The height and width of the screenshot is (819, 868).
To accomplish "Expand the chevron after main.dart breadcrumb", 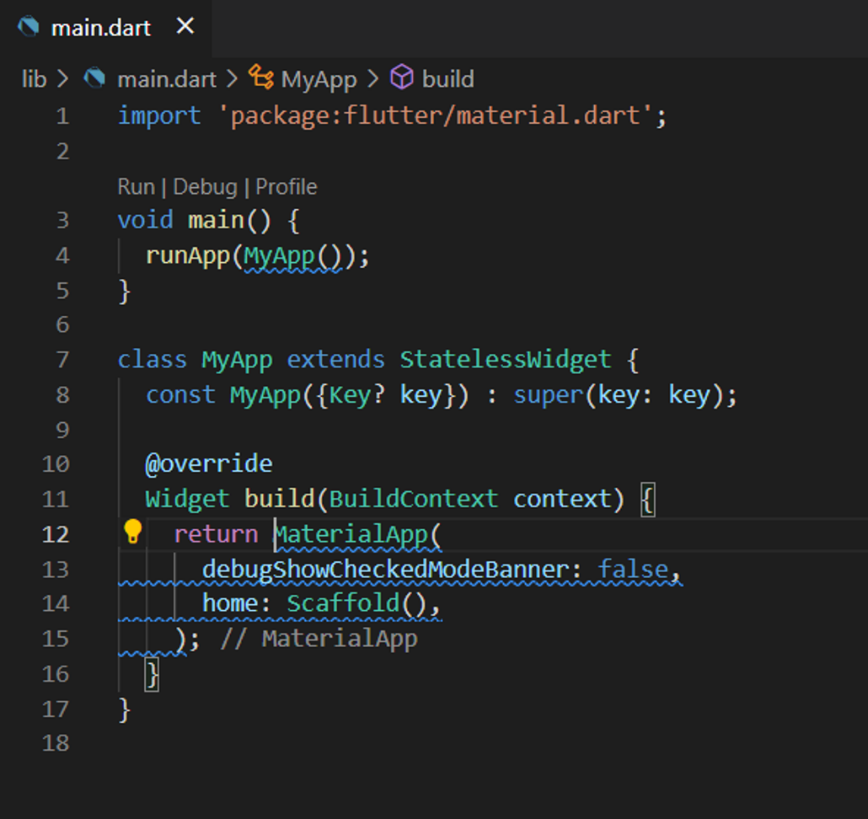I will click(x=232, y=79).
